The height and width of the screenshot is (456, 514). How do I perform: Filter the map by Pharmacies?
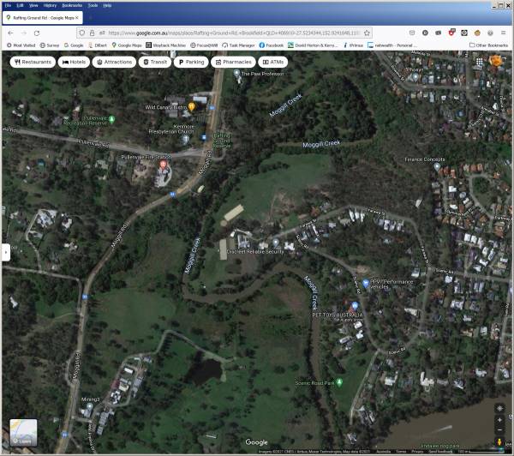(x=233, y=62)
